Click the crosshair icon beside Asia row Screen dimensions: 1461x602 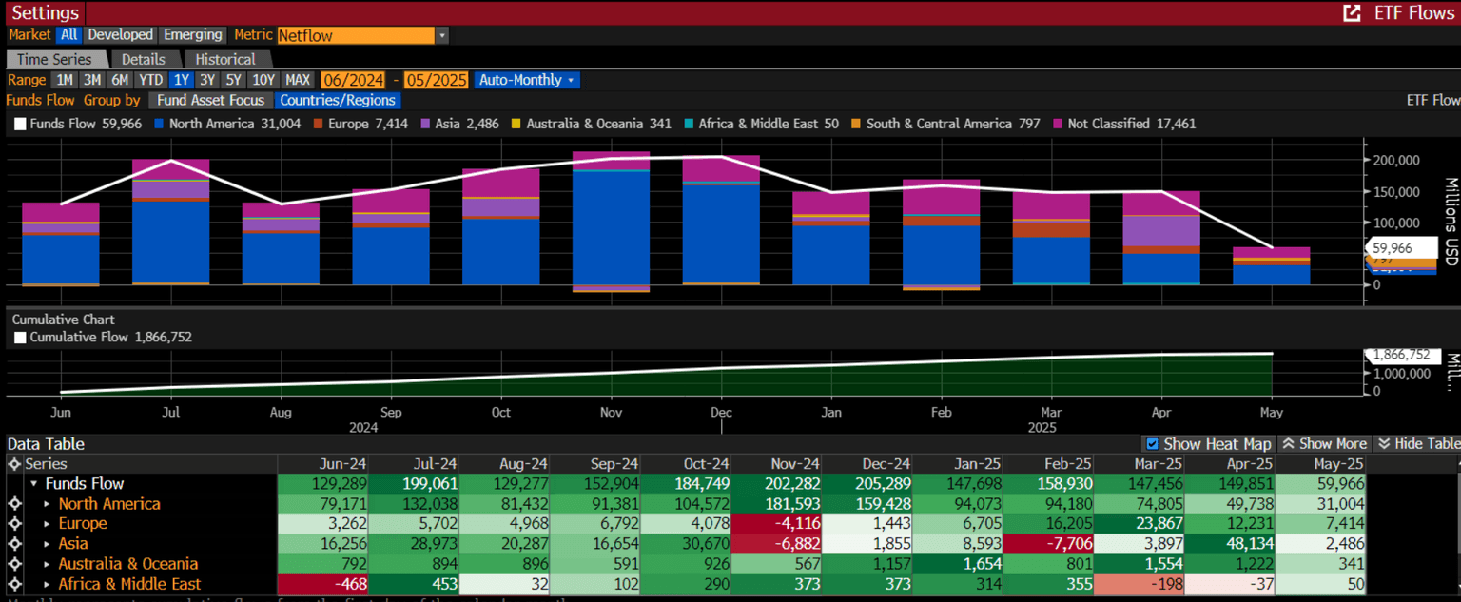point(14,544)
